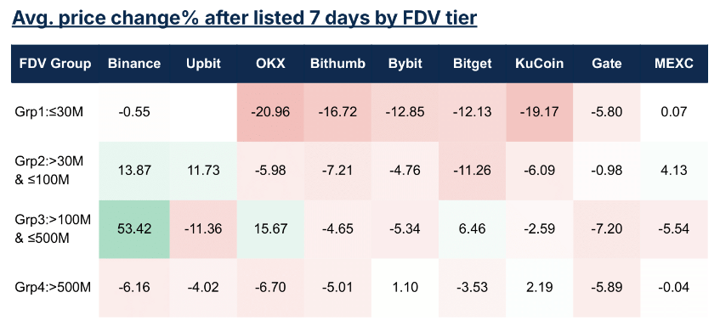Click the green 53.42 Binance cell
The height and width of the screenshot is (326, 720).
(x=134, y=229)
